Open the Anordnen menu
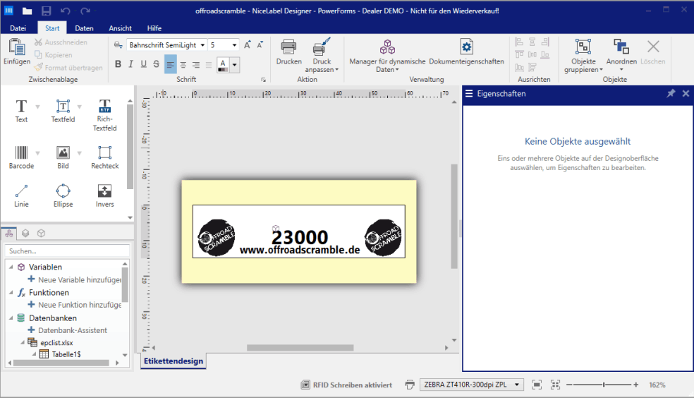 click(x=621, y=55)
